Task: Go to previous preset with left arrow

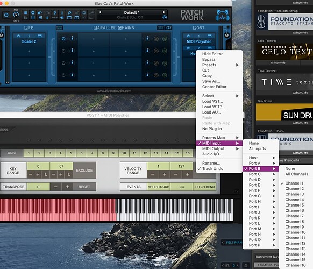Action: [x=100, y=12]
